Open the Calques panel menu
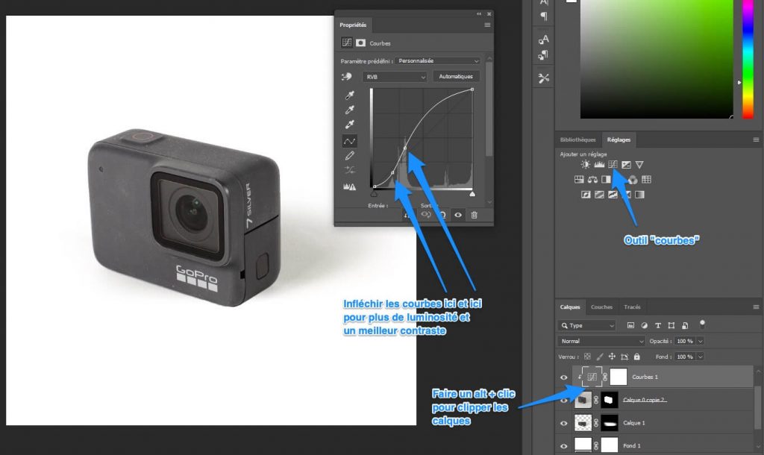Screen dimensions: 764x455 coord(757,307)
